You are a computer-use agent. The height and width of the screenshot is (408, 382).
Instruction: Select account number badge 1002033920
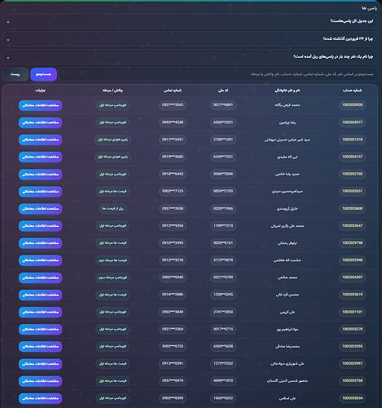pyautogui.click(x=352, y=105)
